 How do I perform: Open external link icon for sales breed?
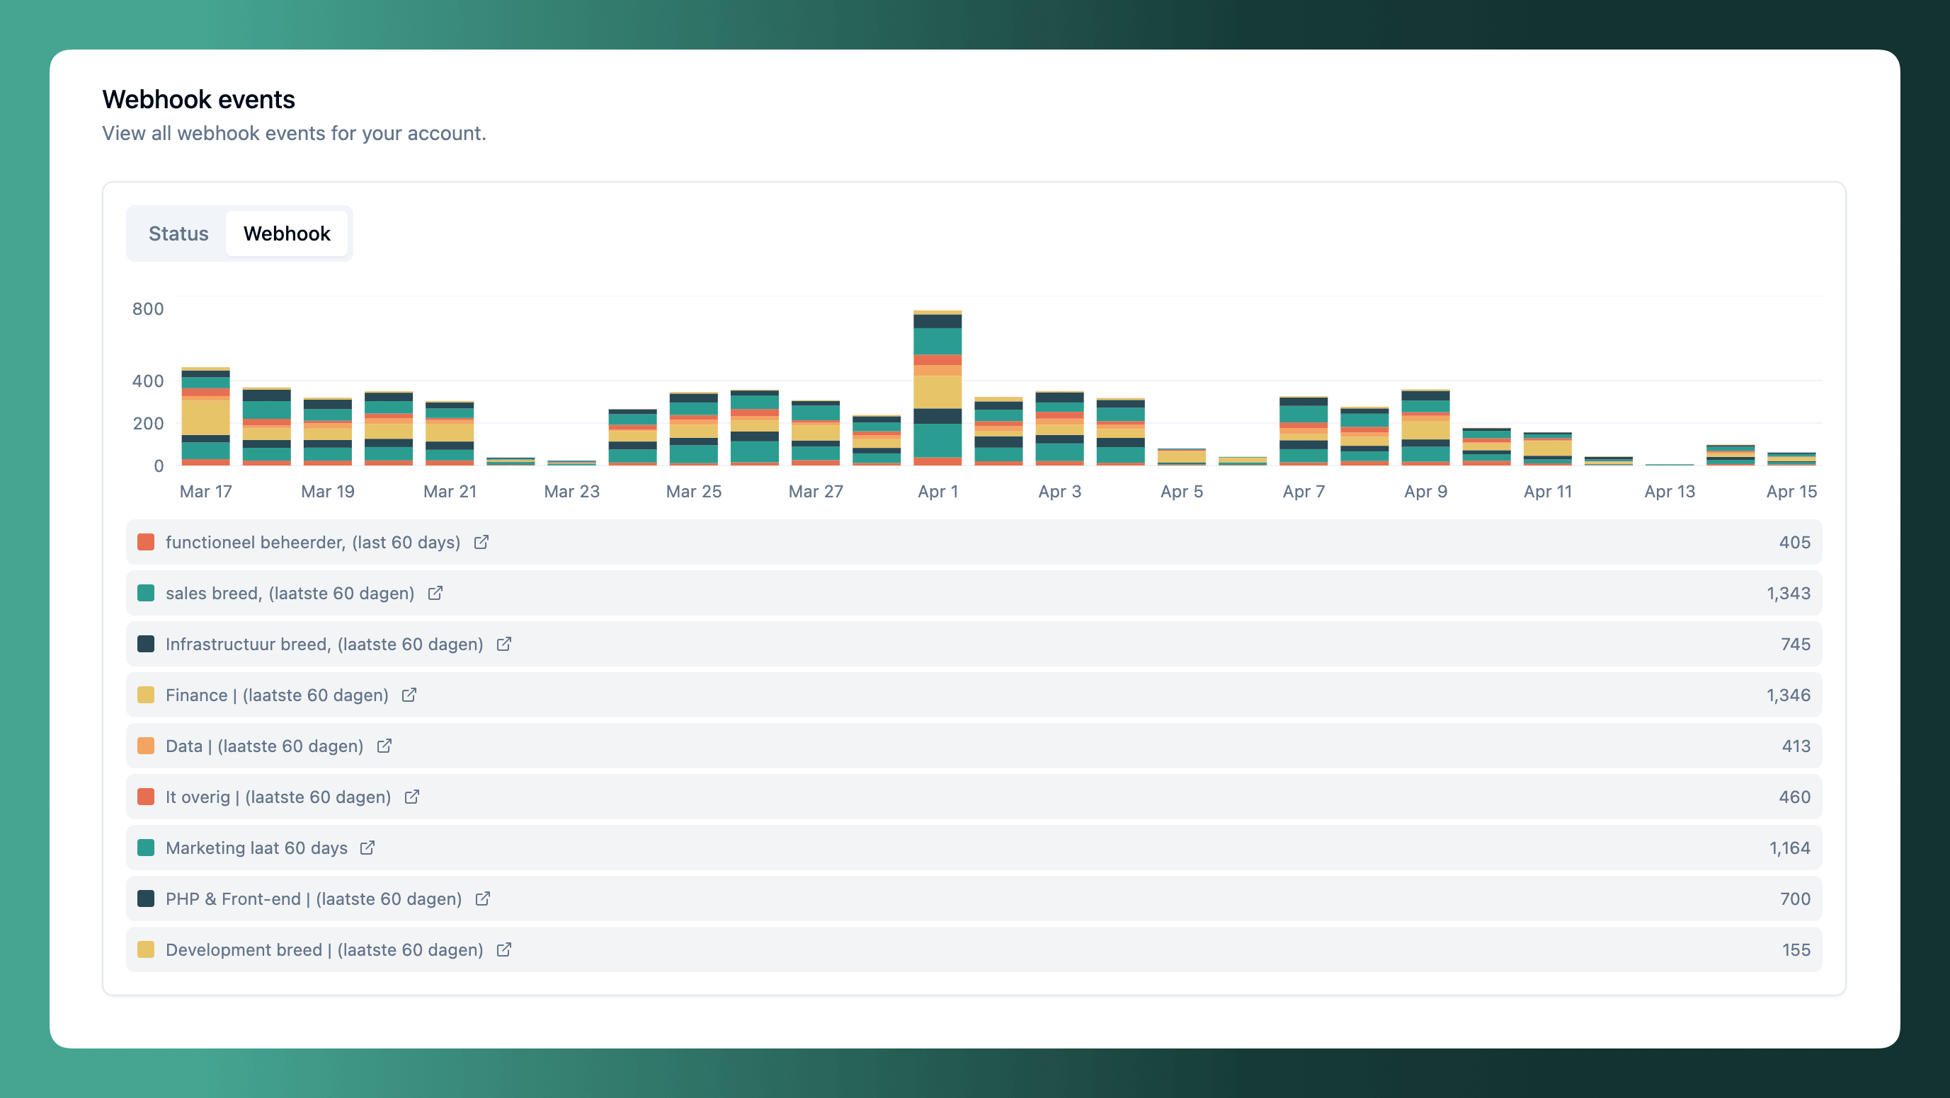(x=435, y=593)
